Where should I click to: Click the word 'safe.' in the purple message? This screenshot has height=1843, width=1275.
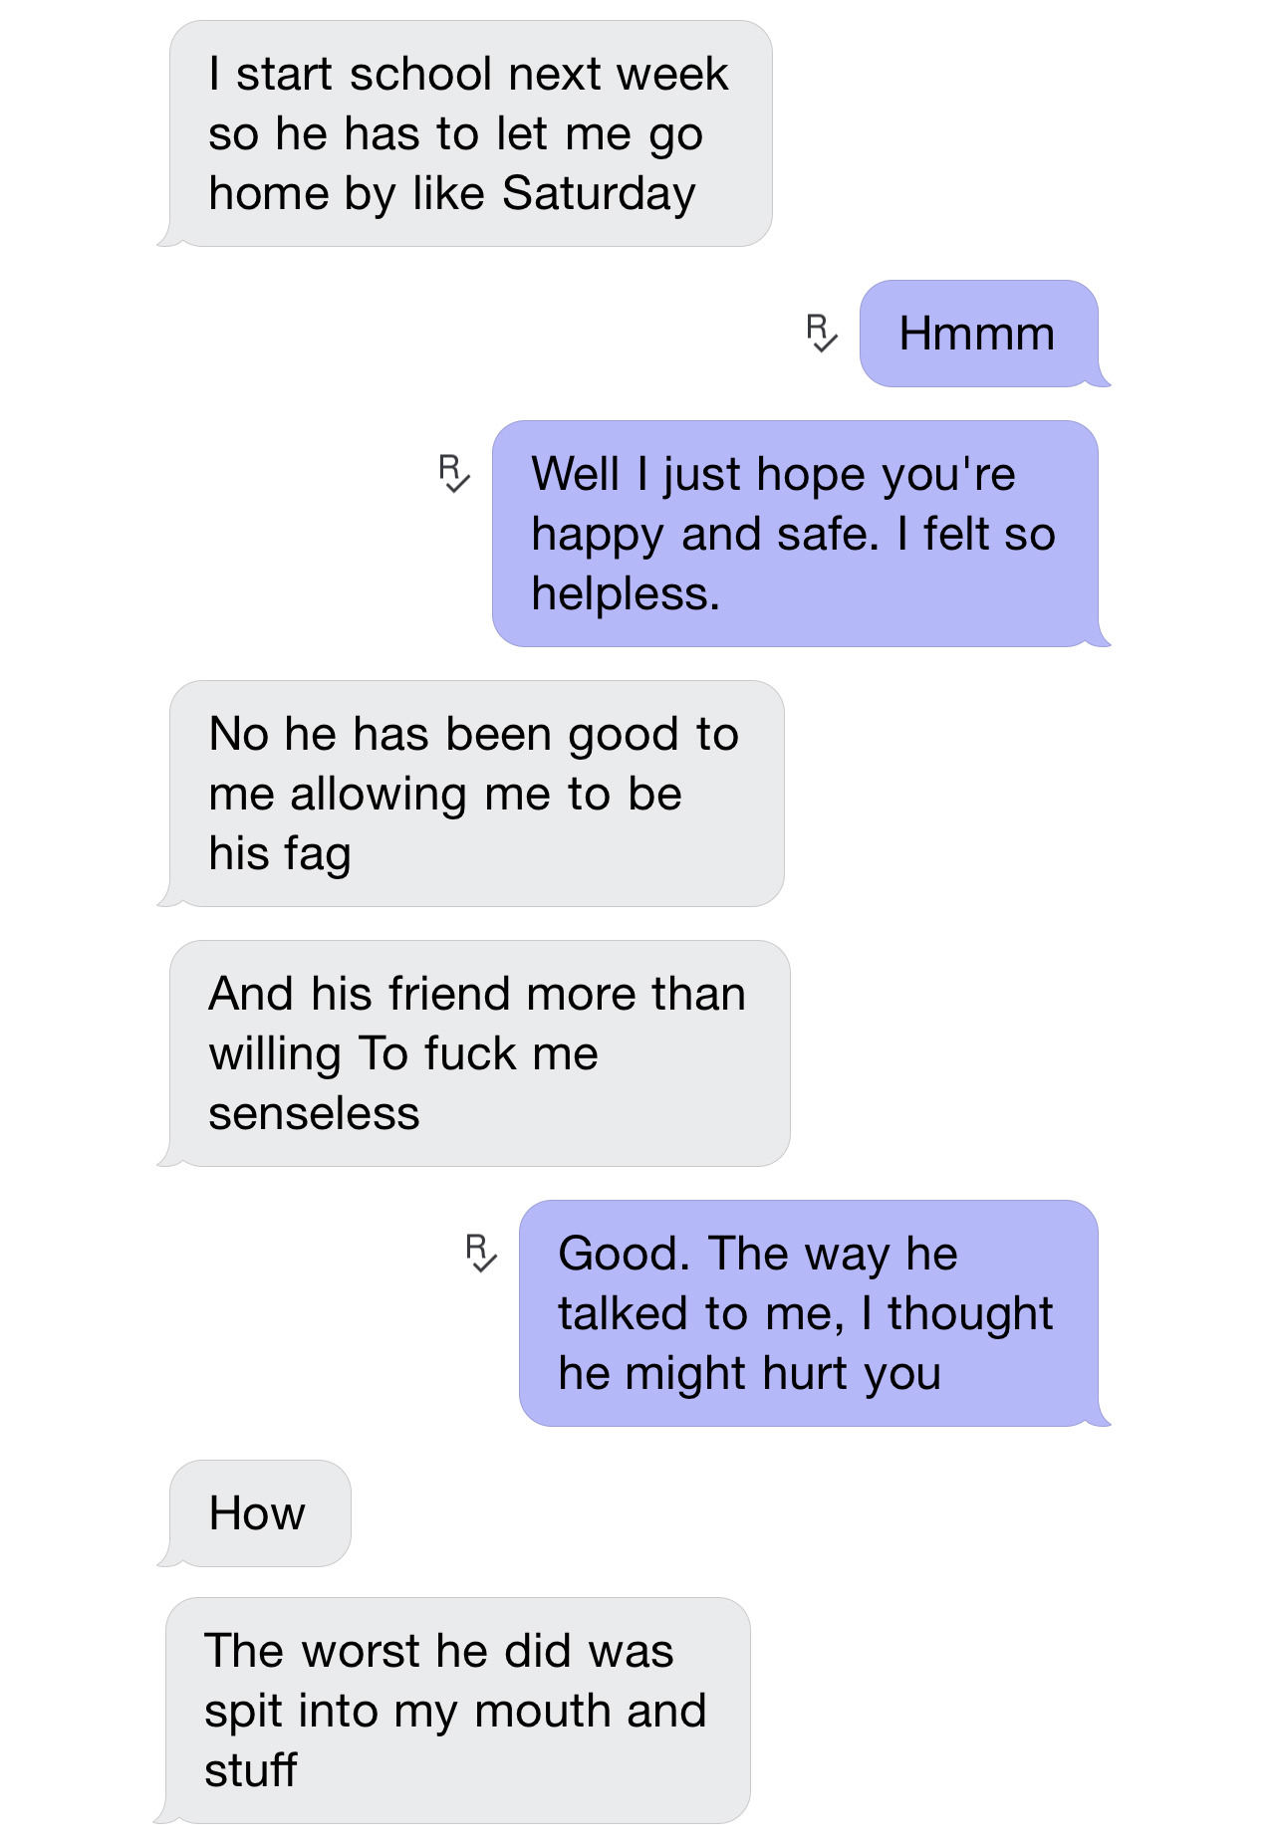point(829,534)
